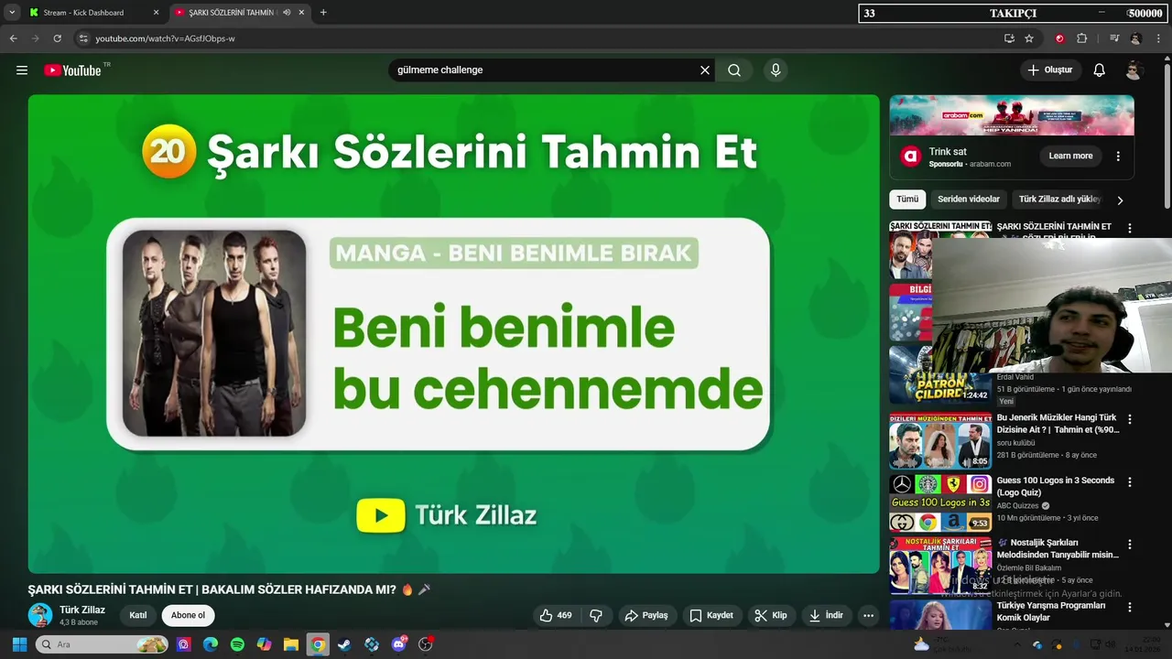Open Chrome three-dot menu
Image resolution: width=1172 pixels, height=659 pixels.
[1159, 38]
